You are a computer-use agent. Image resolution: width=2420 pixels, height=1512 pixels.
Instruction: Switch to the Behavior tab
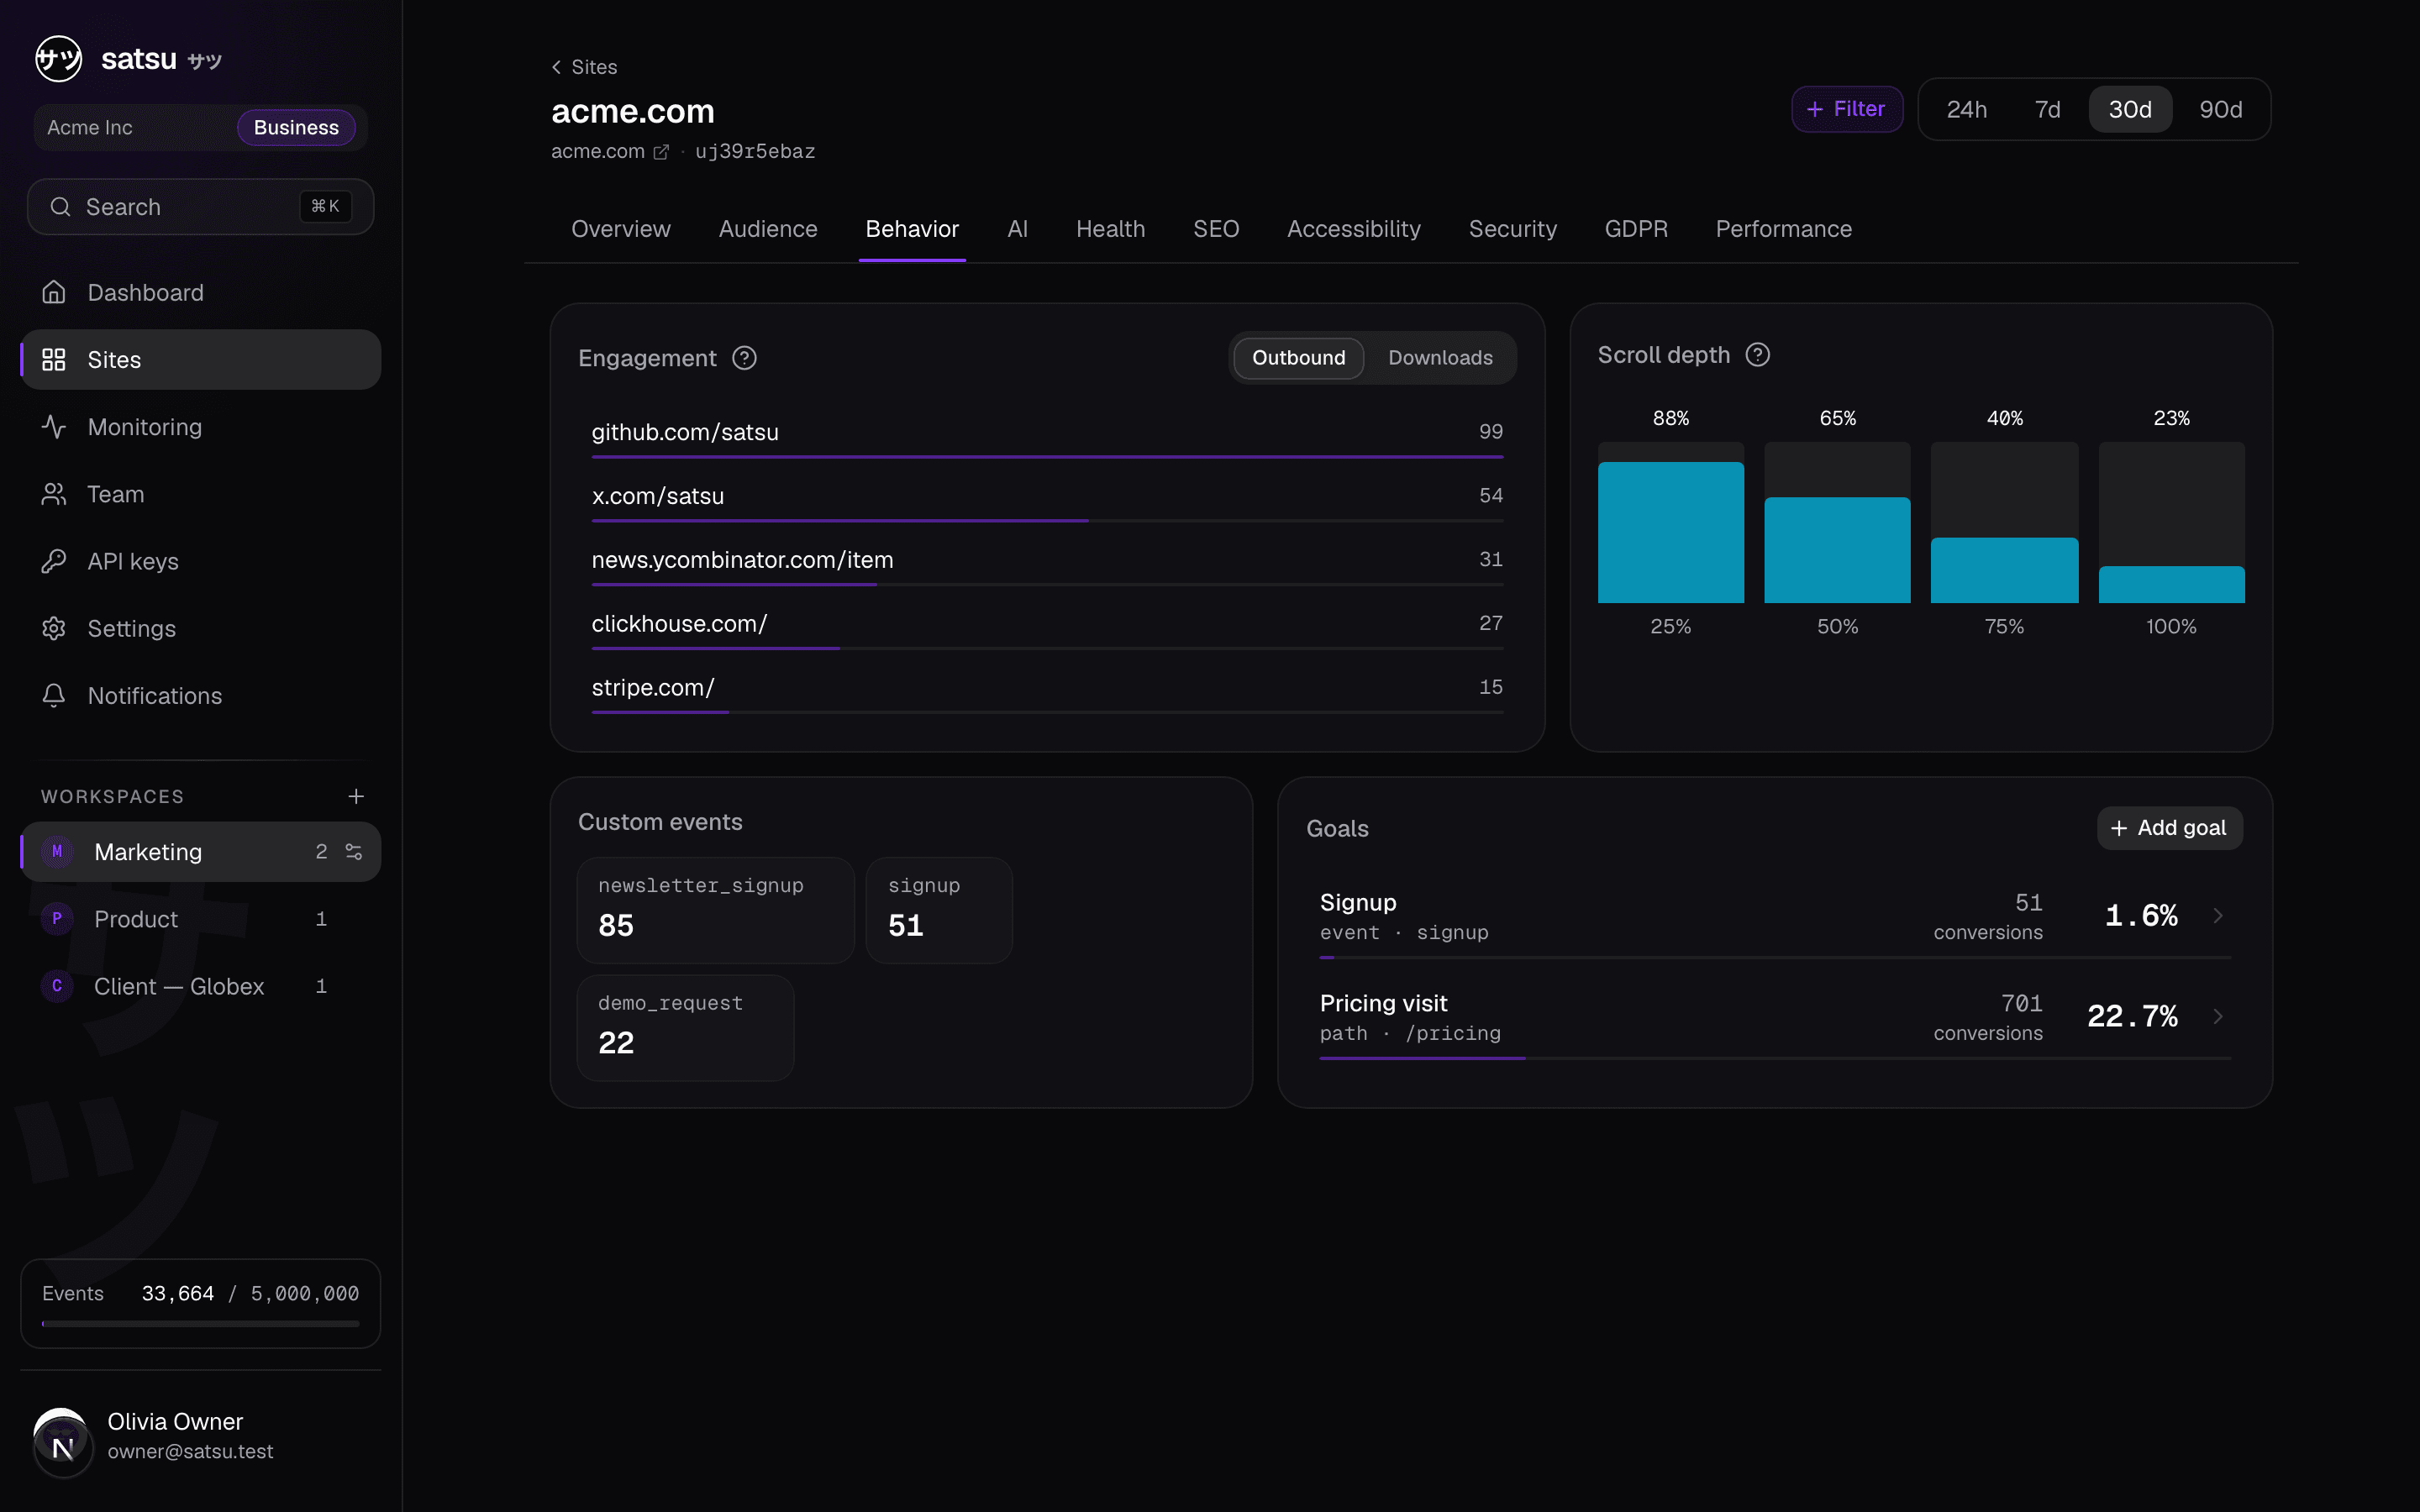(912, 229)
